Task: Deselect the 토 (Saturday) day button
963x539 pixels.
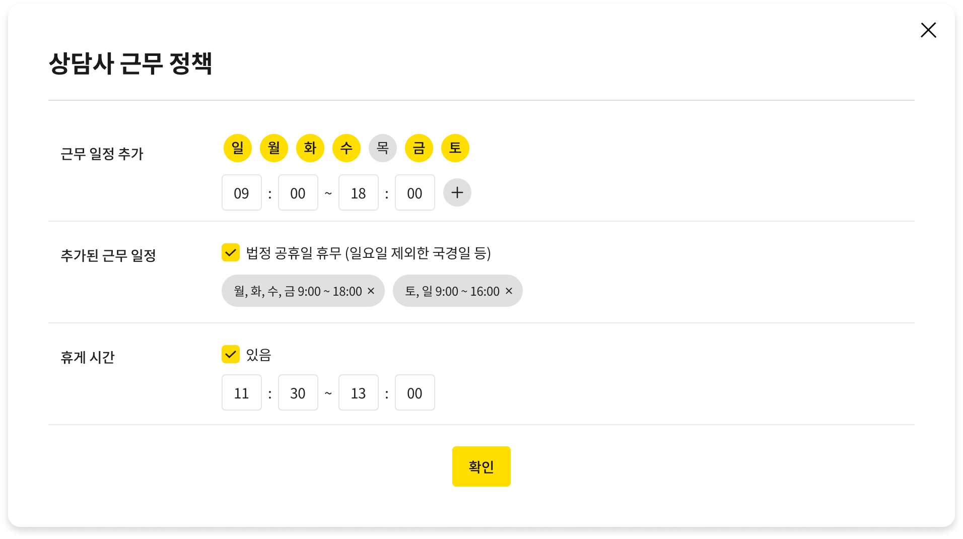Action: (x=455, y=148)
